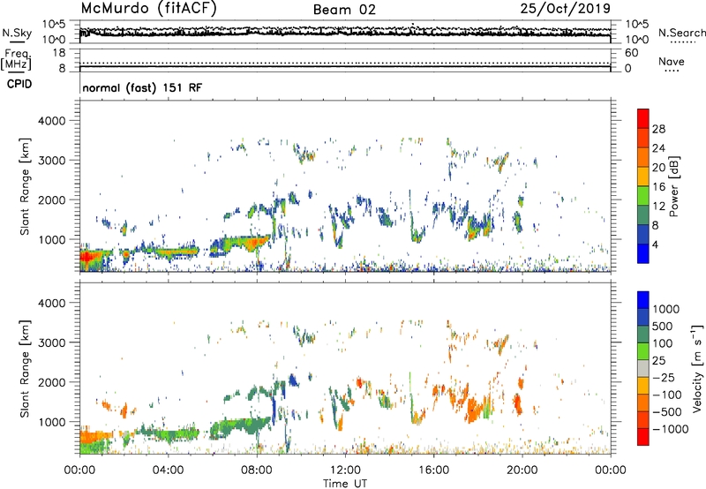Click the grey segment of the velocity color bar
The height and width of the screenshot is (489, 706).
[643, 368]
